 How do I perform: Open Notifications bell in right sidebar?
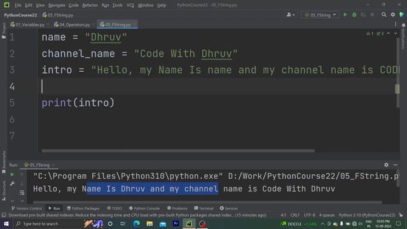(403, 25)
